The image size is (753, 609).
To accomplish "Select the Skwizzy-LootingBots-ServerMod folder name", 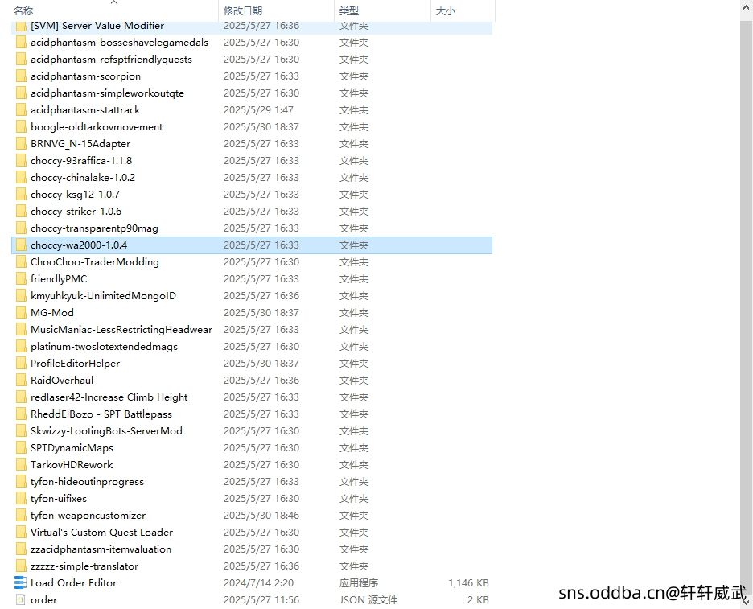I will click(107, 431).
